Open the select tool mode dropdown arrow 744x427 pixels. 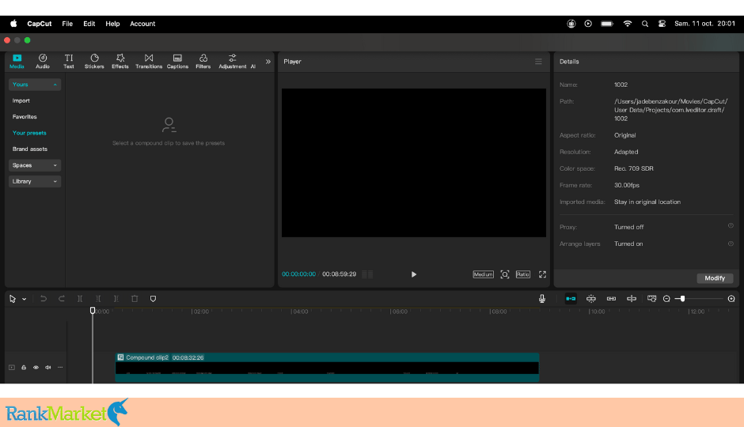pyautogui.click(x=25, y=299)
